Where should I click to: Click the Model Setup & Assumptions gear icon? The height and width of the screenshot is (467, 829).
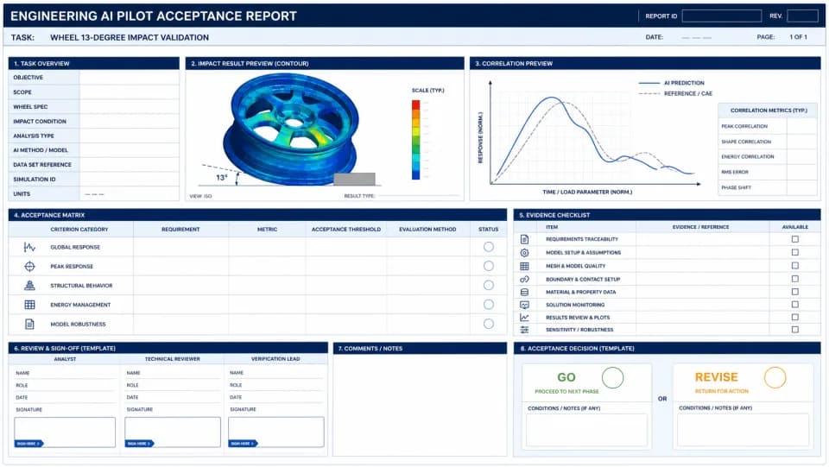point(524,253)
